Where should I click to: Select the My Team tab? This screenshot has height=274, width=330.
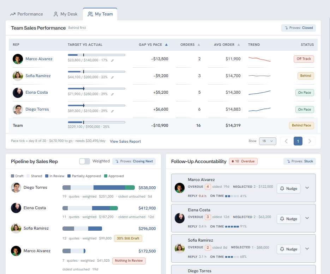pos(100,14)
